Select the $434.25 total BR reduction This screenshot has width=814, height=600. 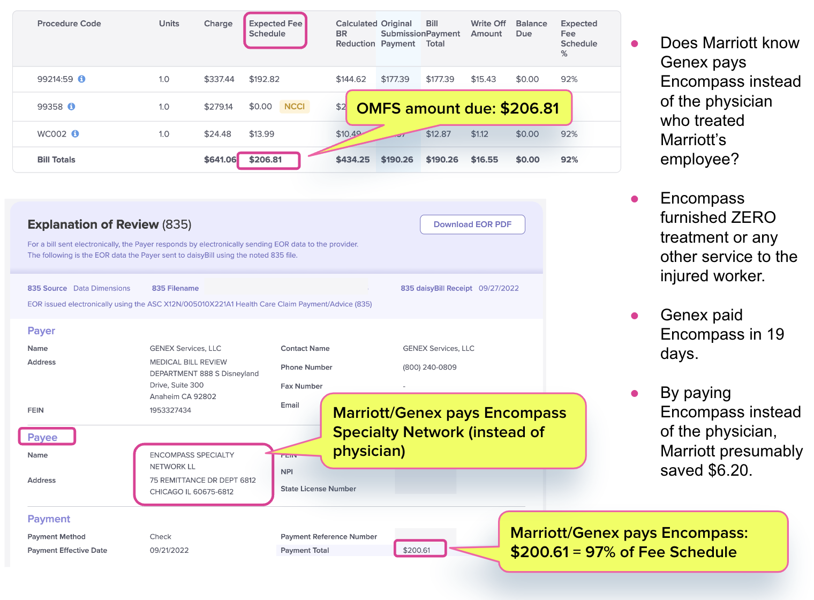[352, 160]
